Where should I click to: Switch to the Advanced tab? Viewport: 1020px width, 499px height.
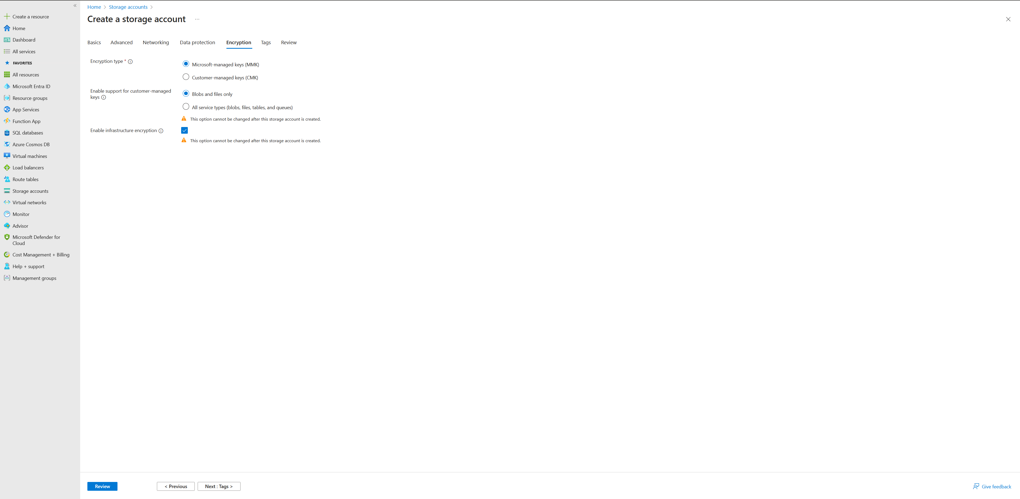point(121,42)
